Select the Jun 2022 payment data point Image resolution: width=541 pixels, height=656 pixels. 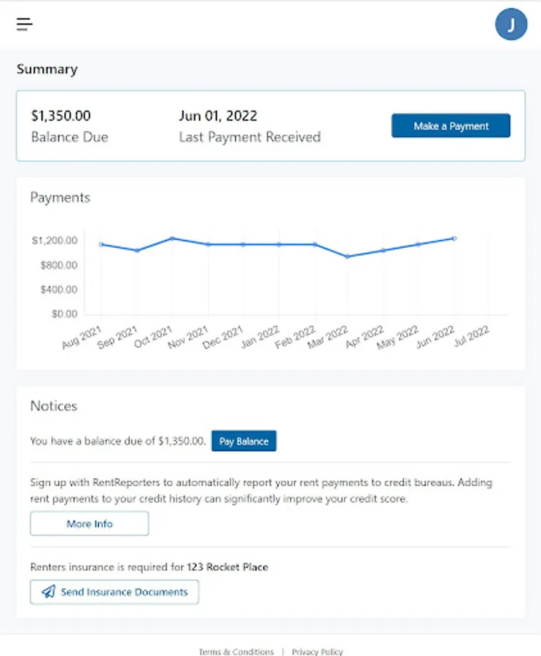454,238
